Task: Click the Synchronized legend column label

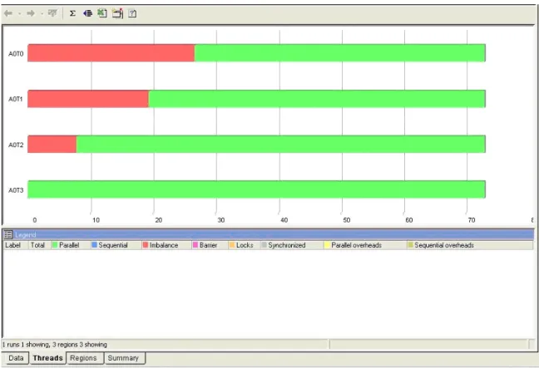Action: 287,245
